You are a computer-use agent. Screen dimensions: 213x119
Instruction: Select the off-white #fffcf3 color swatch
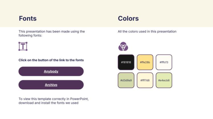tap(164, 62)
